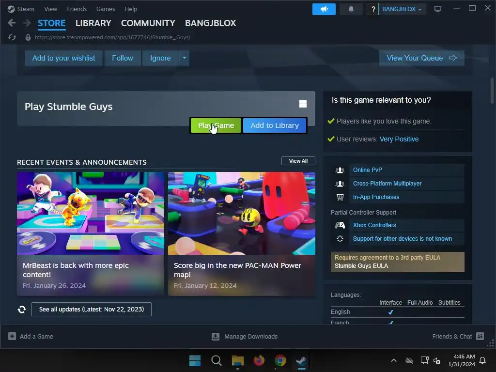496x372 pixels.
Task: Click the Ignore button
Action: click(x=160, y=58)
